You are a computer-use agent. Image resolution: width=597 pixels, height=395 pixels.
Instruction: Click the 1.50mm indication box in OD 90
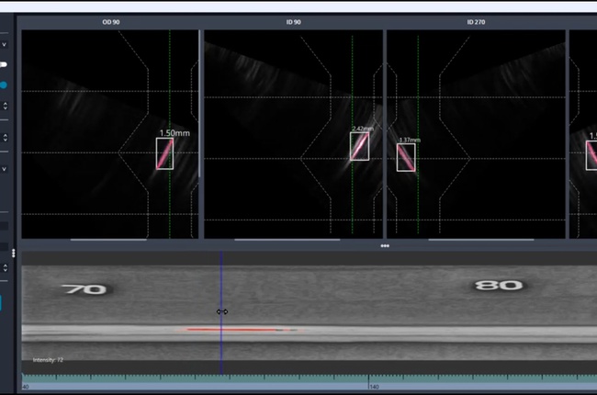(164, 153)
